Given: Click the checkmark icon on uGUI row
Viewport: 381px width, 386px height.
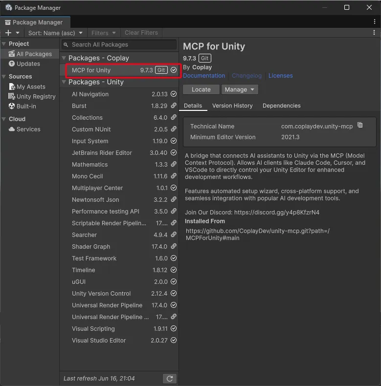Looking at the screenshot, I should (174, 282).
